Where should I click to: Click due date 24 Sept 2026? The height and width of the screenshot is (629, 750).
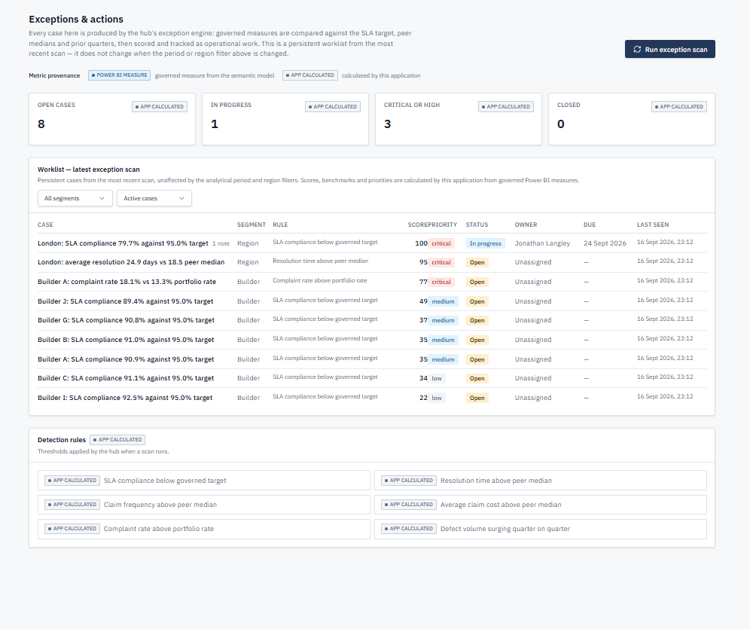tap(605, 243)
